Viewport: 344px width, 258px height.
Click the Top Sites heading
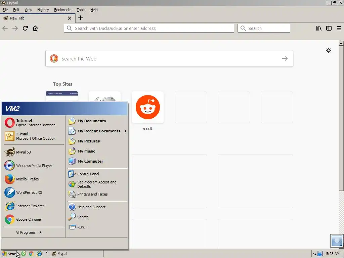pyautogui.click(x=62, y=84)
